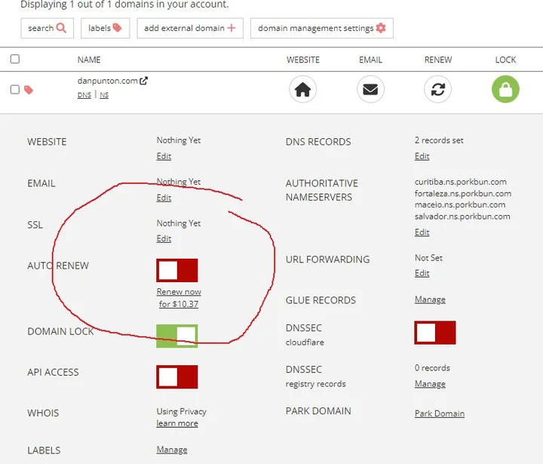Click Renew now for $10.37 link
543x464 pixels.
click(179, 298)
